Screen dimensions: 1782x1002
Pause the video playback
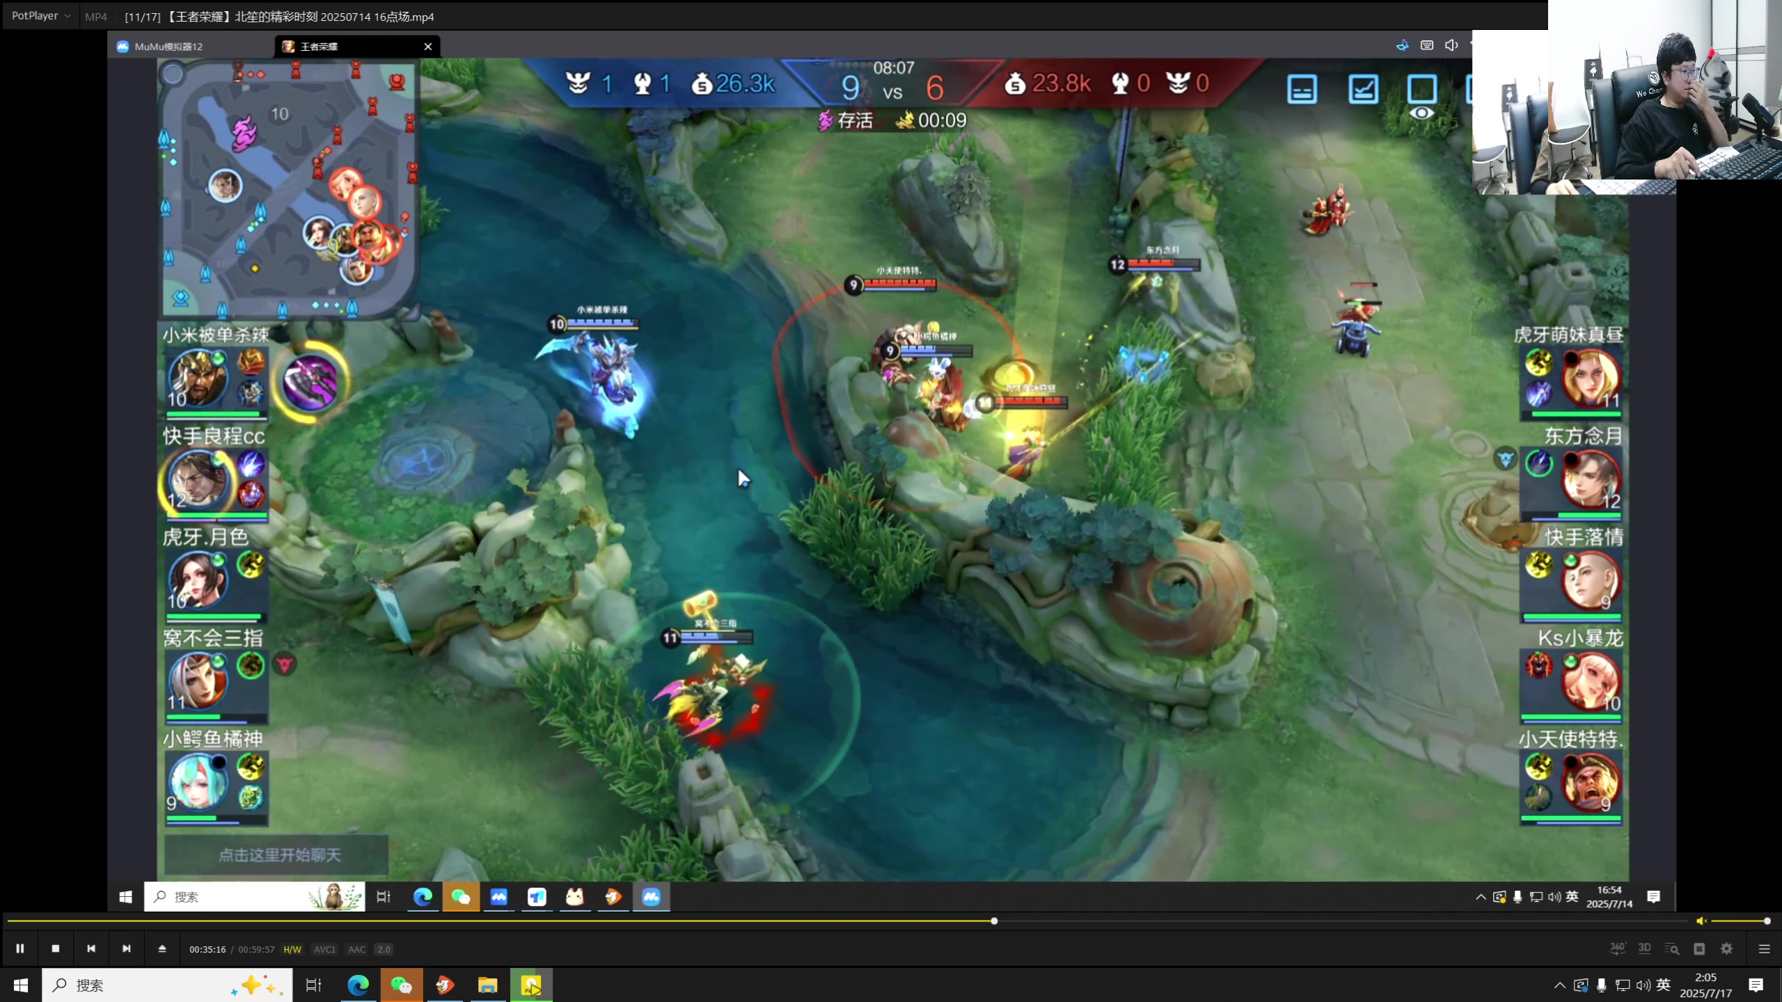(20, 948)
